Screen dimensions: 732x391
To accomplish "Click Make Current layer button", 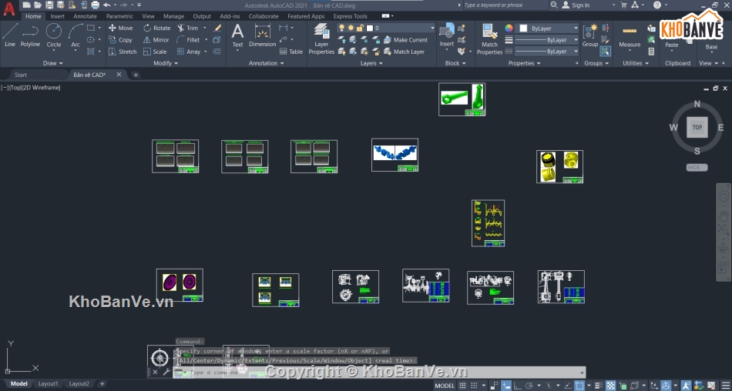I will (405, 40).
